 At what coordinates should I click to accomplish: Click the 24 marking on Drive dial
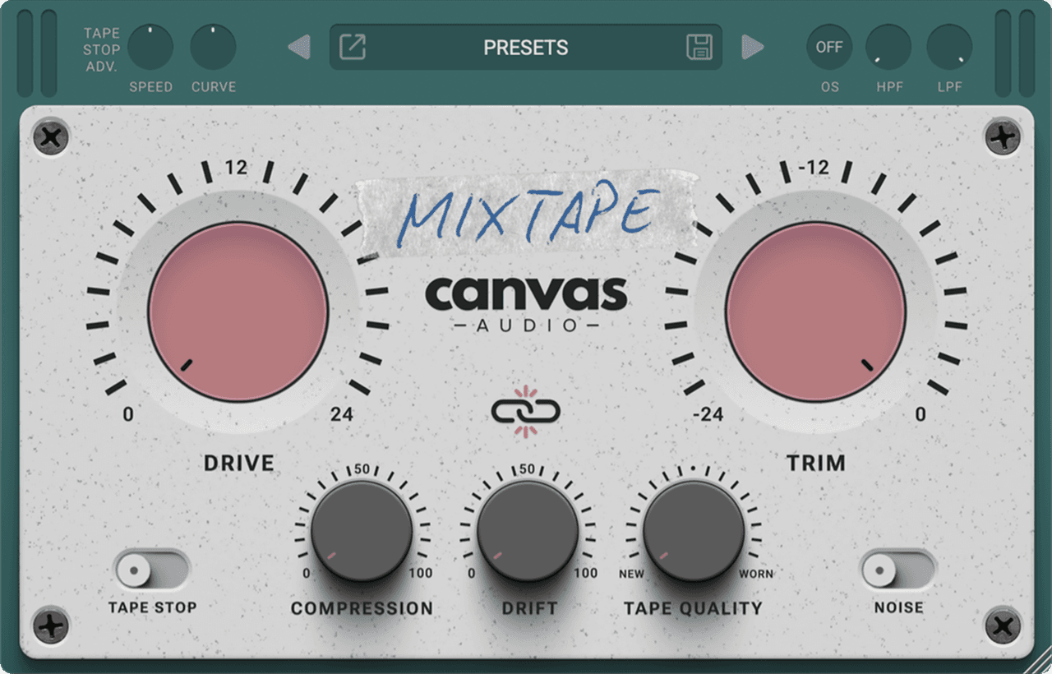[342, 414]
